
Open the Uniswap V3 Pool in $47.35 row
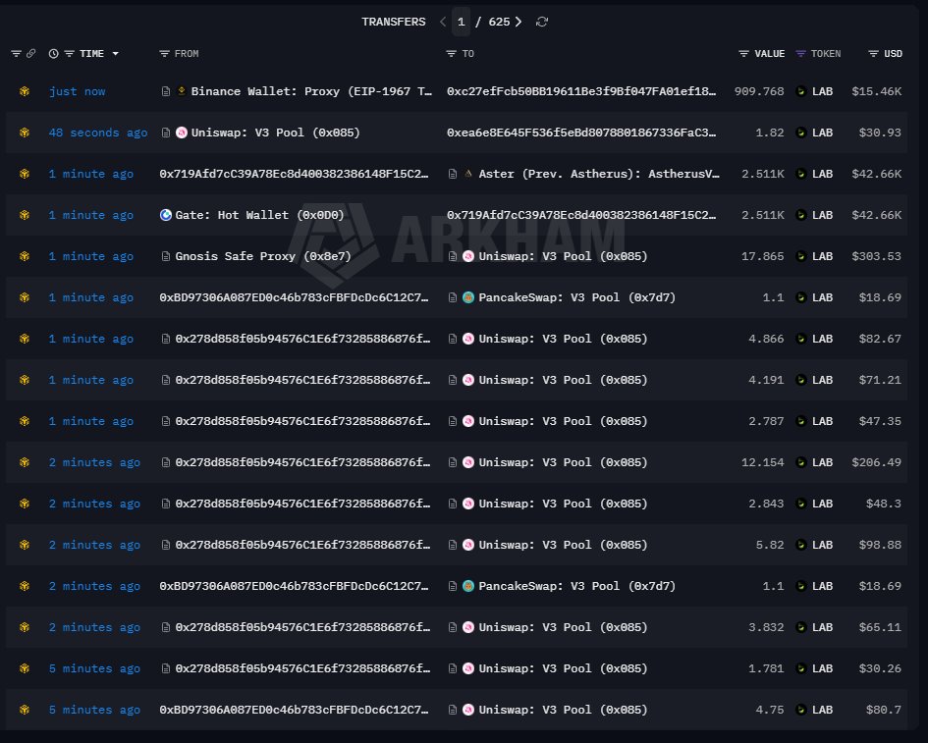click(563, 421)
